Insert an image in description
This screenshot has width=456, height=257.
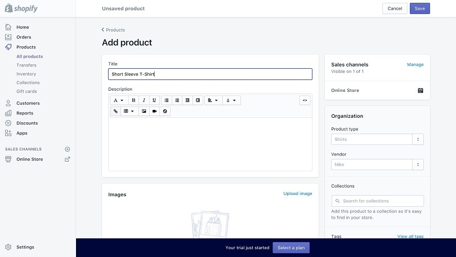(144, 111)
